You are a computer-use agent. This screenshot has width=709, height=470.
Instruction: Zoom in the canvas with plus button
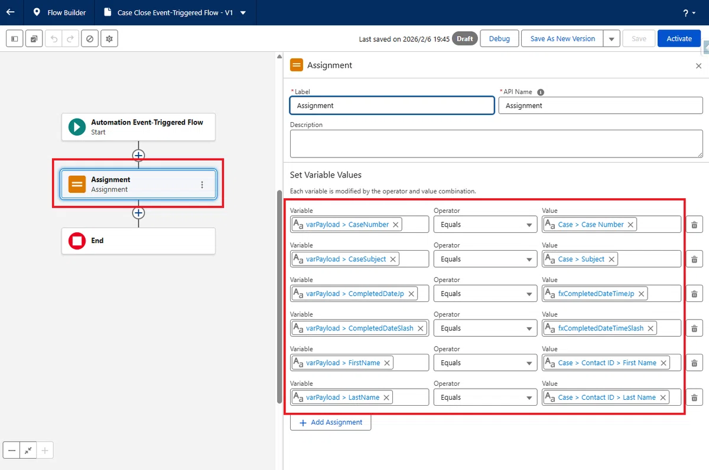pos(45,451)
